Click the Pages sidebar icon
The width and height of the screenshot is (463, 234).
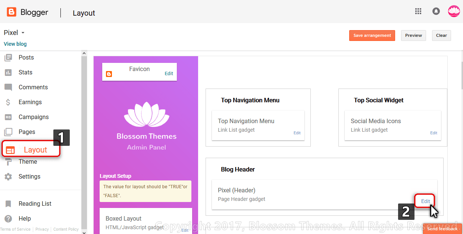pos(8,132)
